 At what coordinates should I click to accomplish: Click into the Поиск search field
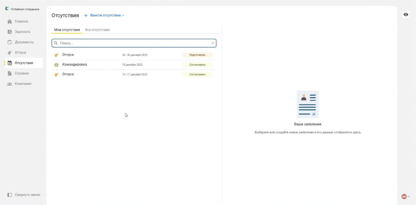coord(133,43)
